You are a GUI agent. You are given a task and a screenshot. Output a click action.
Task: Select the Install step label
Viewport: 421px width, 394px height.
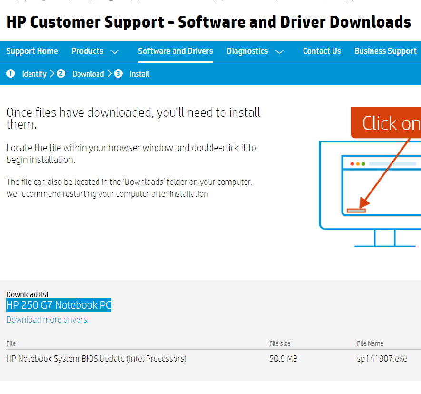139,74
